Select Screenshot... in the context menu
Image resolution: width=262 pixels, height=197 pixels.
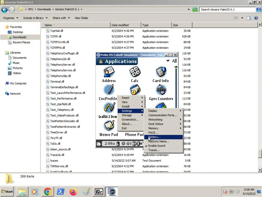tap(131, 120)
